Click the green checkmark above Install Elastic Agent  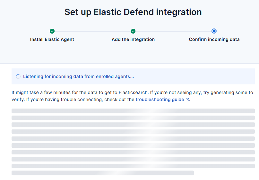pyautogui.click(x=52, y=31)
